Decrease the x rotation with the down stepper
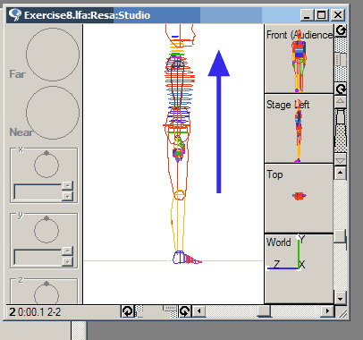This screenshot has width=363, height=340. pyautogui.click(x=68, y=196)
